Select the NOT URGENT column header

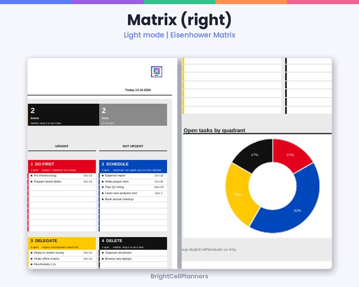click(x=133, y=146)
